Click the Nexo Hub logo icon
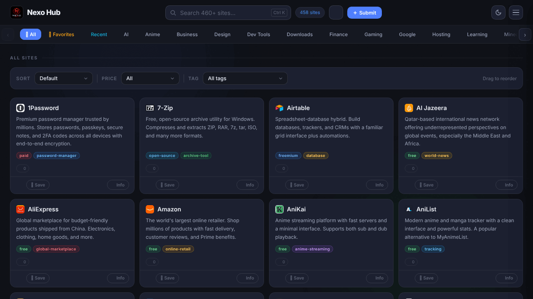 (17, 12)
